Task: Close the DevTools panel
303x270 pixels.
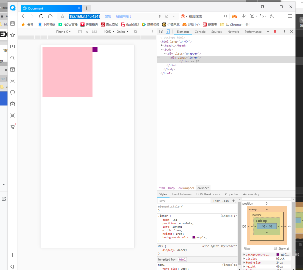Action: 291,32
